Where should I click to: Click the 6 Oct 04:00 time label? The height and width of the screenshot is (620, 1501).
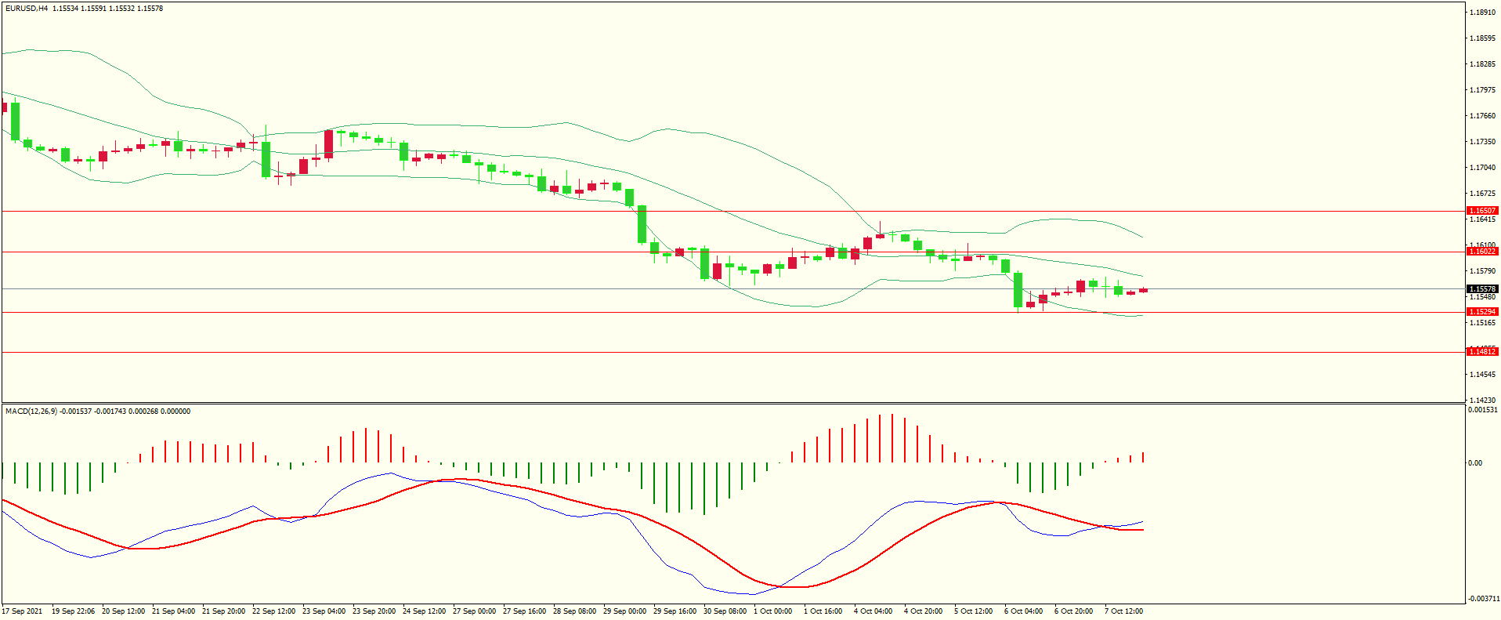[x=1023, y=611]
